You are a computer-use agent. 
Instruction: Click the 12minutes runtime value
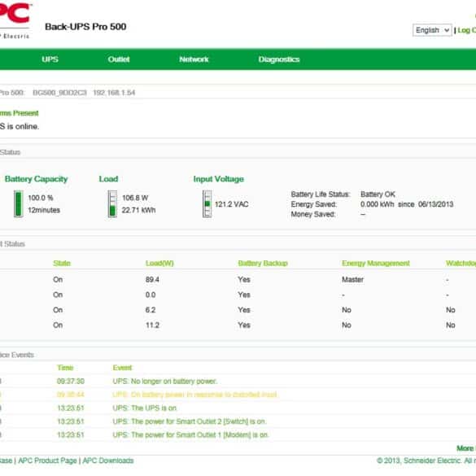[x=44, y=210]
